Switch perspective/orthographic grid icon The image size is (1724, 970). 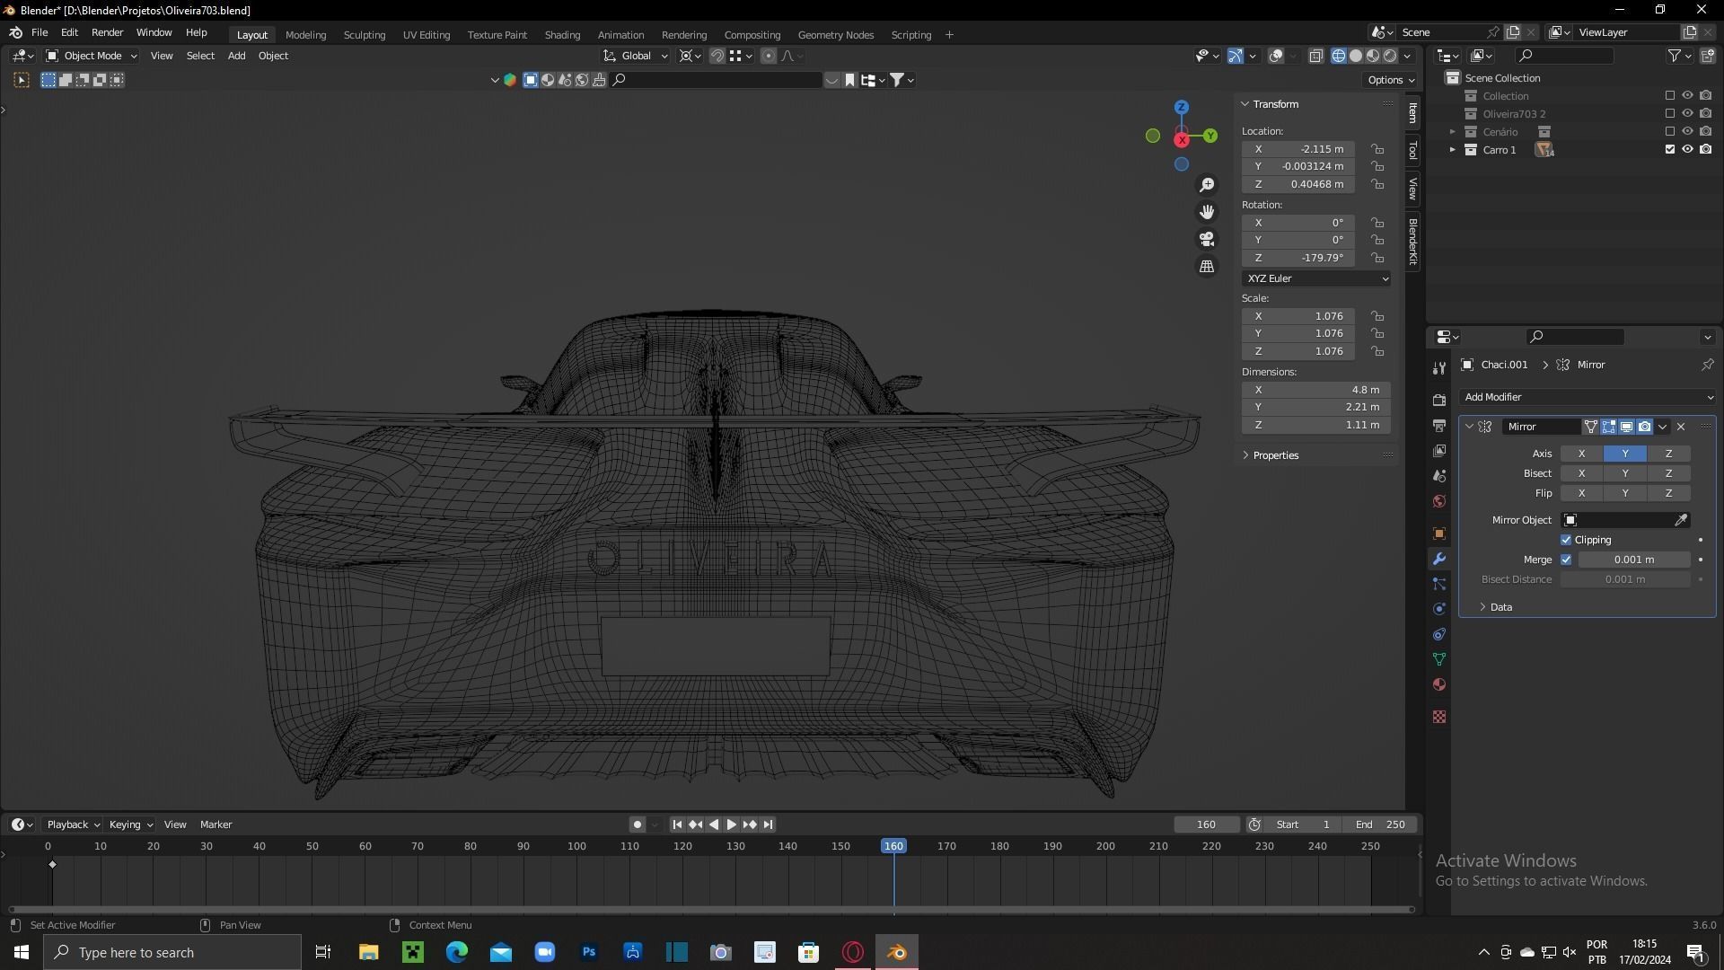[x=1207, y=267]
